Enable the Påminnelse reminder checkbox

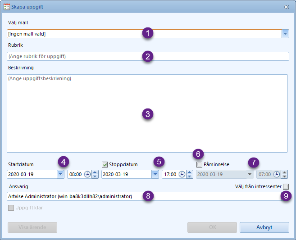pos(199,164)
